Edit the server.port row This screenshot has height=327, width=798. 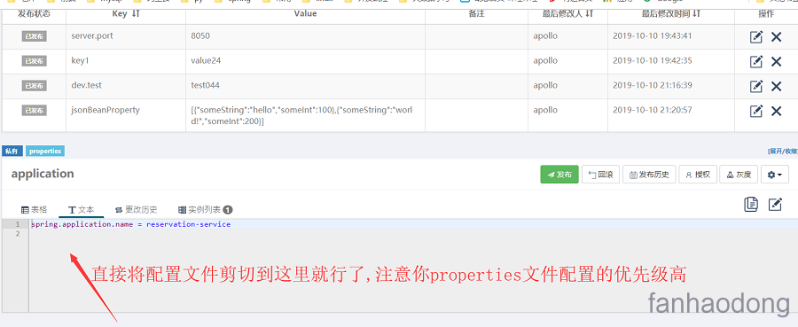tap(756, 37)
